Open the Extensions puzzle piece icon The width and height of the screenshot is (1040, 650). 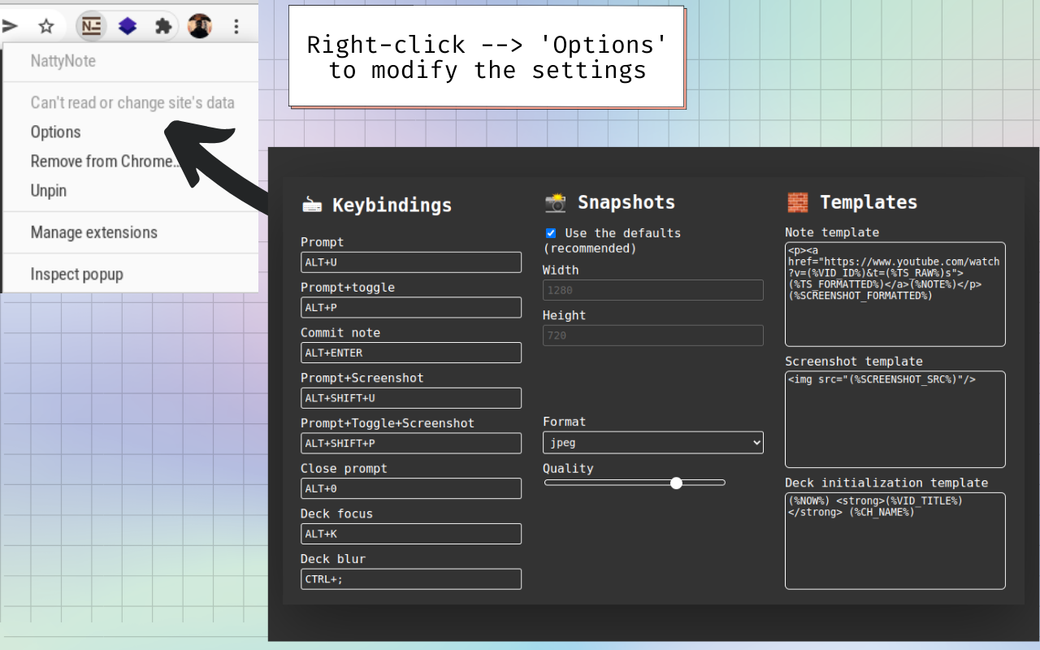click(x=163, y=27)
